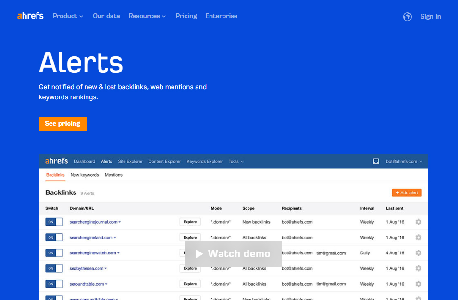Open the Tools dropdown in the dashboard
Image resolution: width=458 pixels, height=300 pixels.
click(236, 161)
